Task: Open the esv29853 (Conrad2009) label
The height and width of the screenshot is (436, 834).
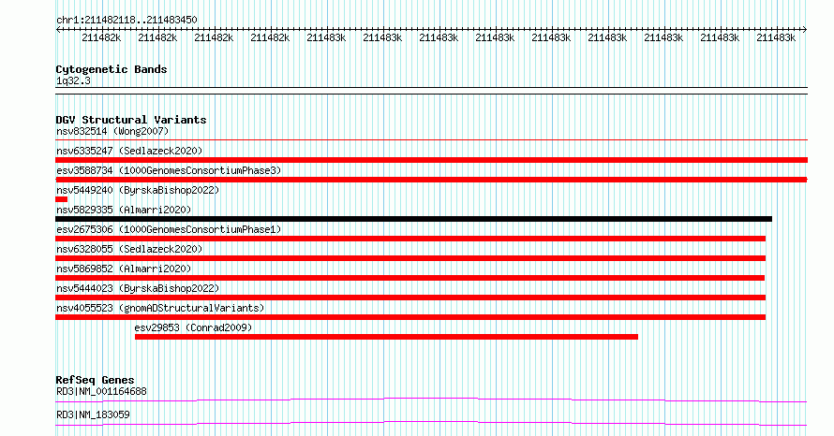Action: tap(193, 327)
